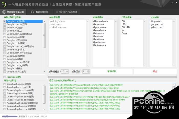The image size is (179, 119).
Task: Tick Ru.search.yahoo.com checkbox
Action: (x=5, y=109)
